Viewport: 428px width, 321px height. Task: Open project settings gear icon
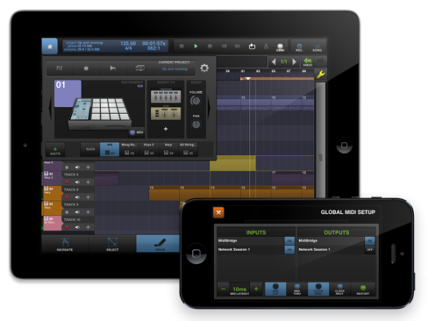pyautogui.click(x=204, y=68)
